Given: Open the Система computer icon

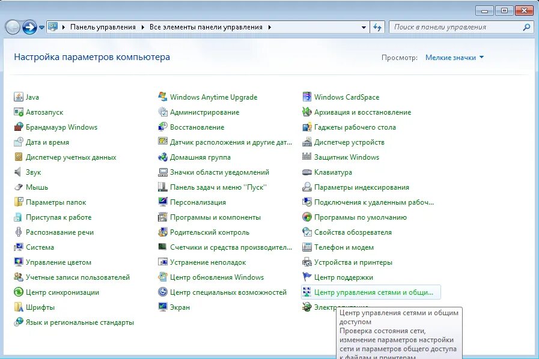Looking at the screenshot, I should [x=19, y=247].
